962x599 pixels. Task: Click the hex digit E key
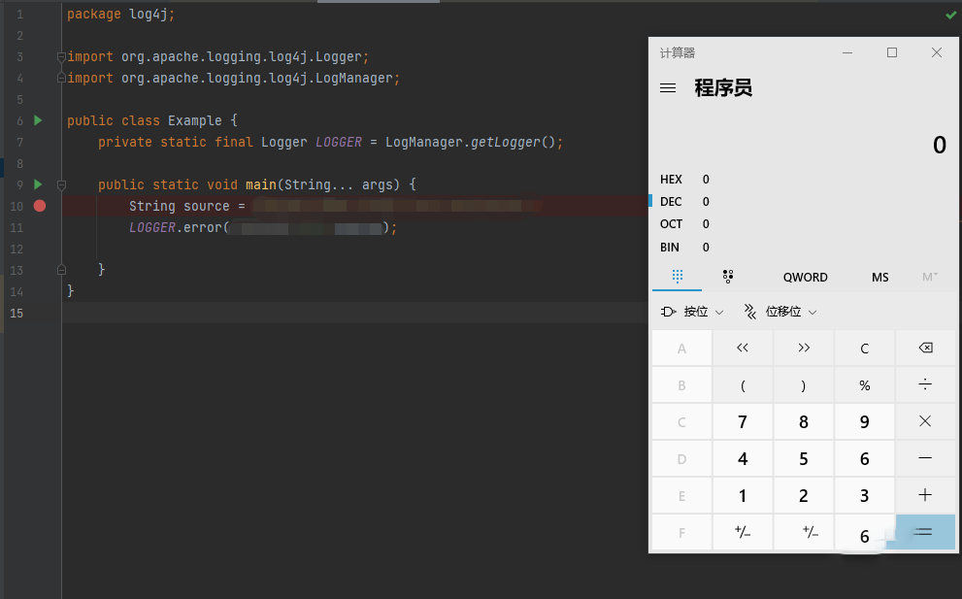point(681,495)
